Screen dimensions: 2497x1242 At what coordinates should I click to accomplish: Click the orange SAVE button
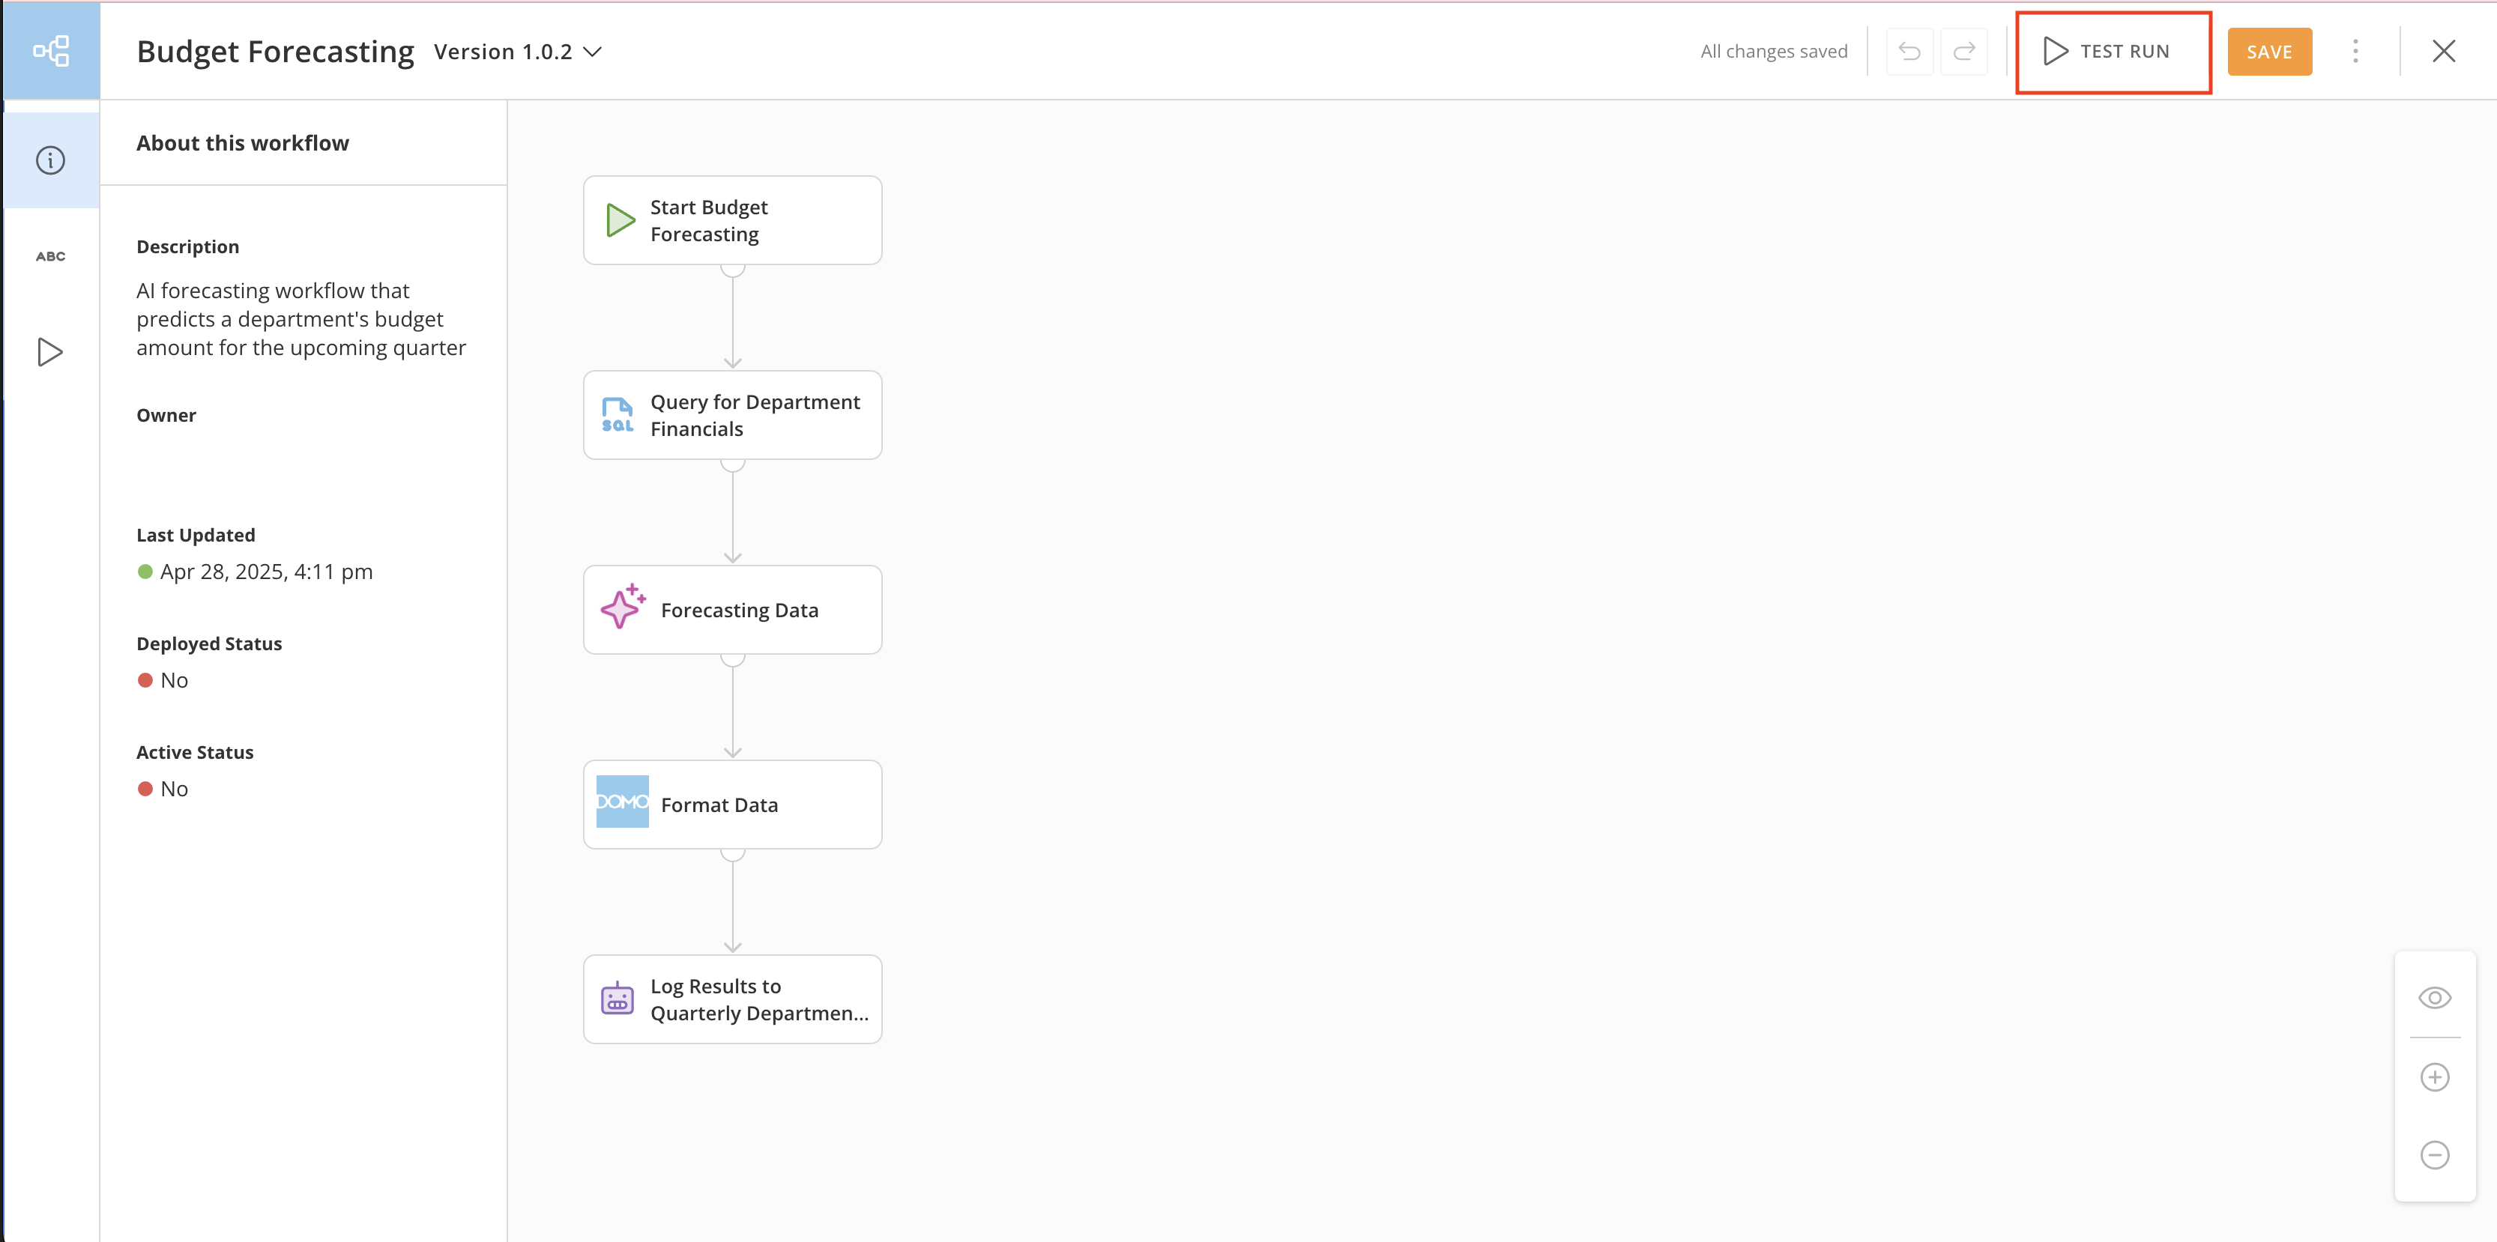pyautogui.click(x=2268, y=52)
